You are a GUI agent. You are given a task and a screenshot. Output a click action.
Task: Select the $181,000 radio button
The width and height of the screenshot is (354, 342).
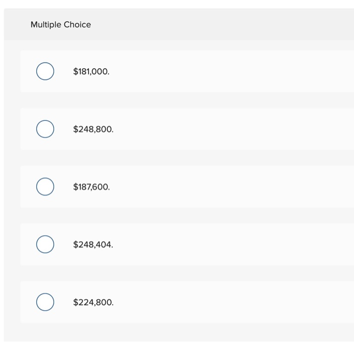45,71
